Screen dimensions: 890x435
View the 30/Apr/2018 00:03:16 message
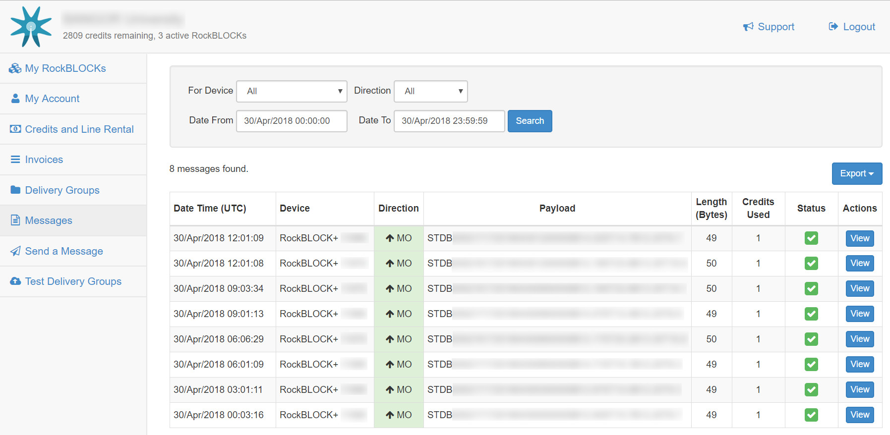(x=860, y=415)
